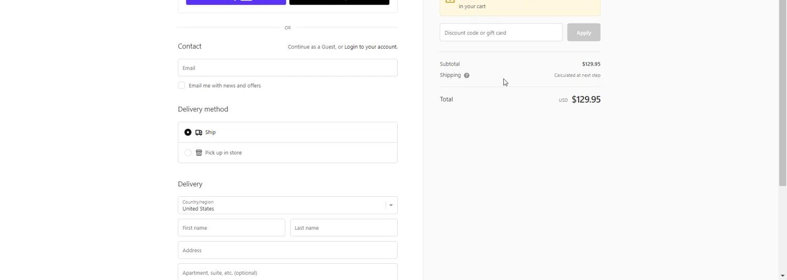This screenshot has width=787, height=280.
Task: Click the Country/region dropdown arrow
Action: coord(391,205)
